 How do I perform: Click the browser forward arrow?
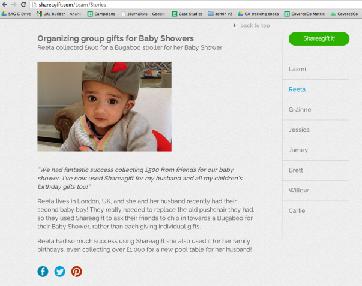[x=14, y=4]
